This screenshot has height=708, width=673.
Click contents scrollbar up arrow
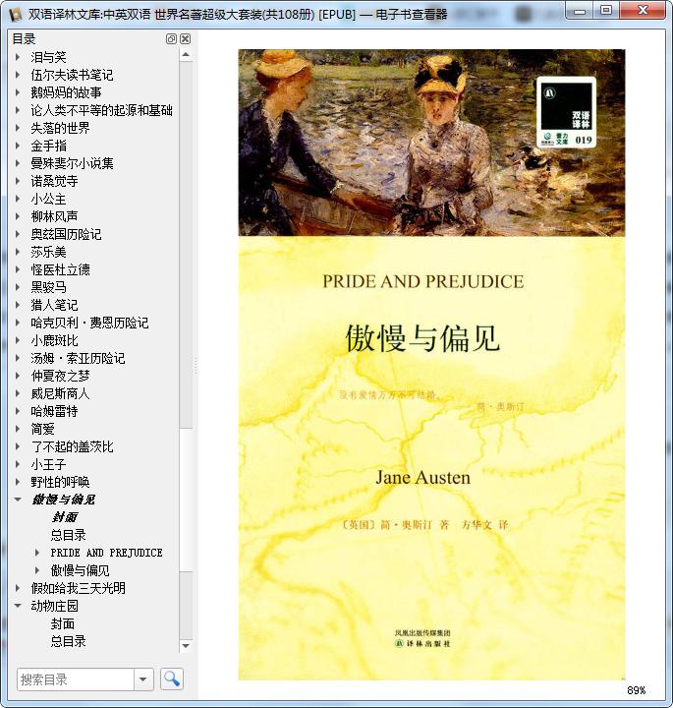[186, 55]
